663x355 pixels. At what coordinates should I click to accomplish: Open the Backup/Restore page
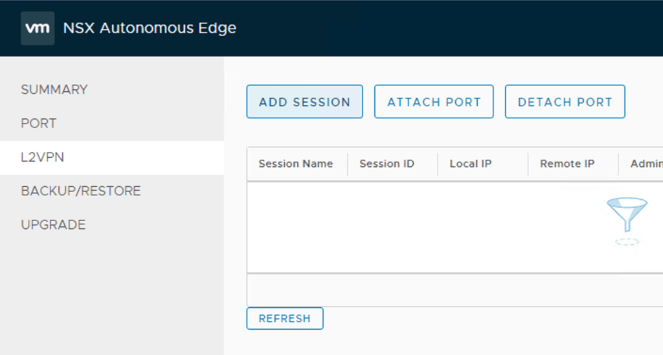tap(80, 191)
